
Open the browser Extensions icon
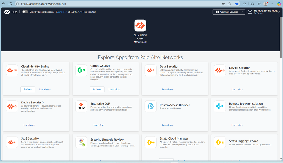pyautogui.click(x=244, y=4)
